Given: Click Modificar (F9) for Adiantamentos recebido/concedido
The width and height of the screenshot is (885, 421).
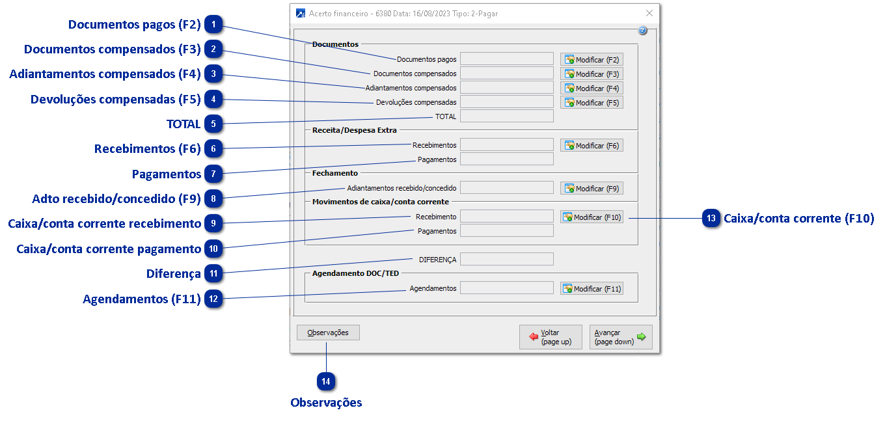Looking at the screenshot, I should tap(592, 188).
